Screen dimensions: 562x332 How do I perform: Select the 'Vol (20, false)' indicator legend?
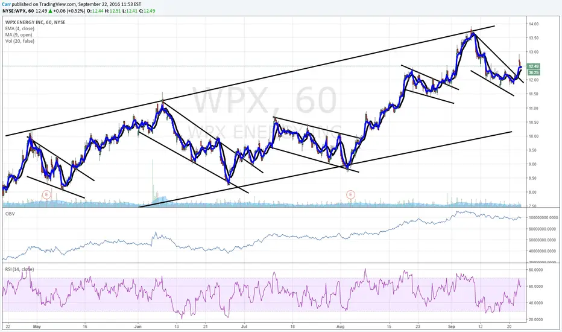click(x=20, y=41)
